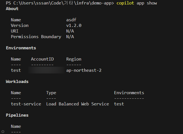Click the 'copilot' command word in the prompt
The height and width of the screenshot is (134, 183).
click(x=125, y=3)
